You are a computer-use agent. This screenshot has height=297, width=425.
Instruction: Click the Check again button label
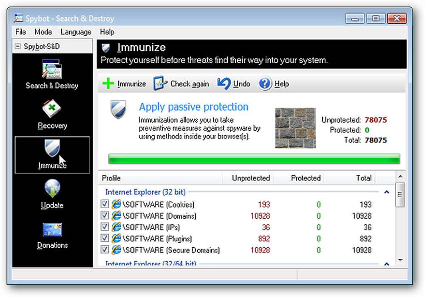coord(190,84)
